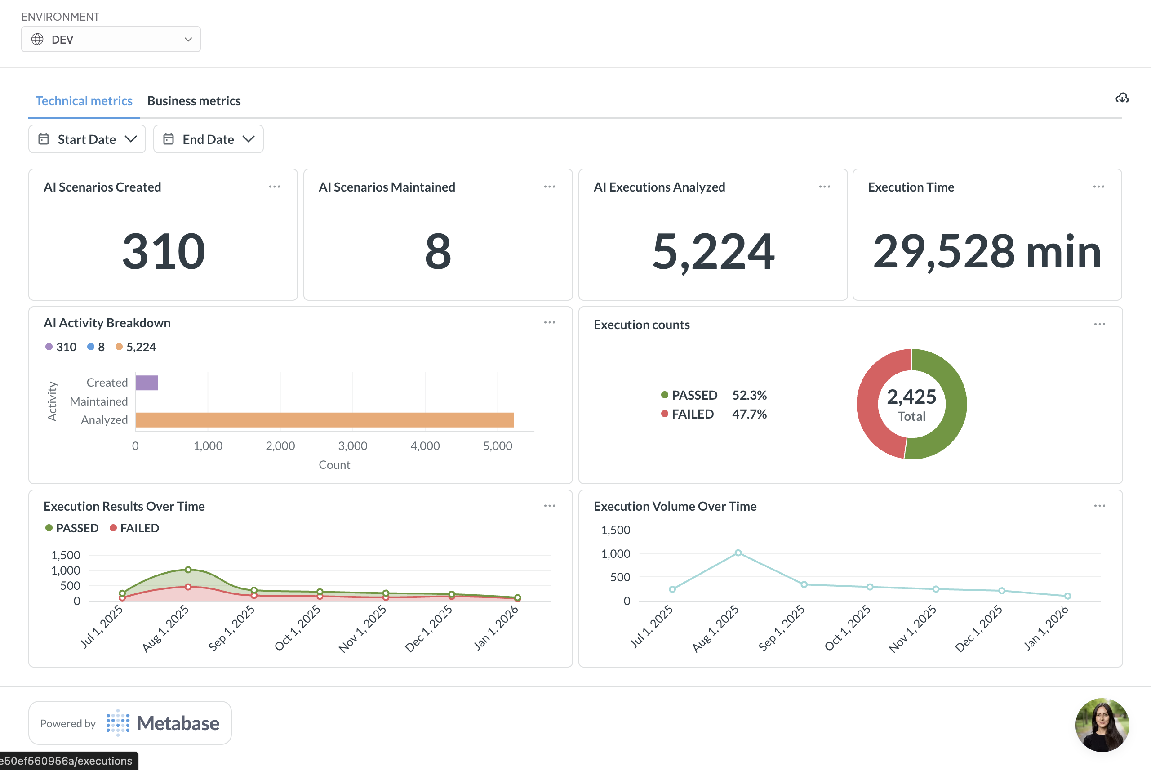The width and height of the screenshot is (1151, 771).
Task: Open AI Executions Analyzed card ellipsis menu
Action: (x=824, y=187)
